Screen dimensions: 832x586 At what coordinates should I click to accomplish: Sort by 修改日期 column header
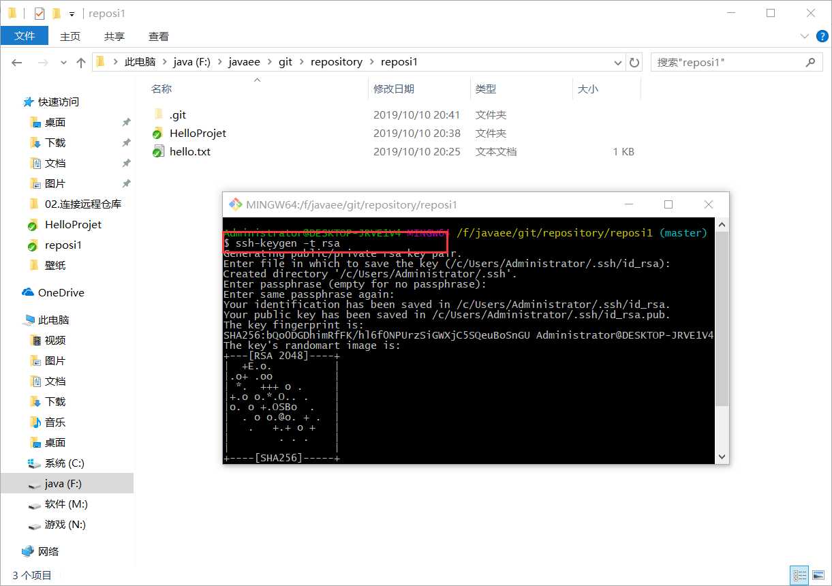[x=394, y=89]
